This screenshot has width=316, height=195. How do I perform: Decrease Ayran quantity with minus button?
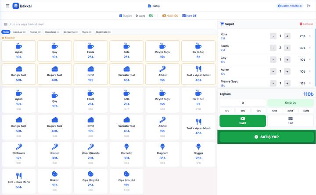[273, 72]
